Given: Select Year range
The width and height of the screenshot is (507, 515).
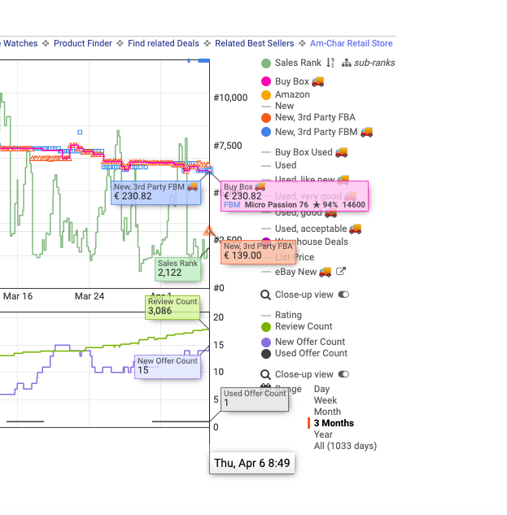Looking at the screenshot, I should (323, 434).
